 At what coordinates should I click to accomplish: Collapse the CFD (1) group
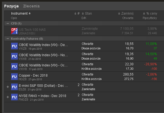tap(8, 23)
